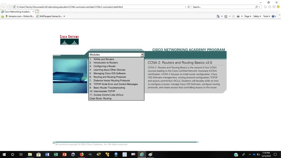Screen dimensions: 281x158
Task: Open the Action Center notification icon
Action: (275, 154)
